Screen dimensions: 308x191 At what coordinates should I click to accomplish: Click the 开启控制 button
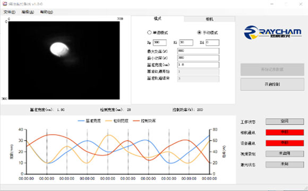272,84
